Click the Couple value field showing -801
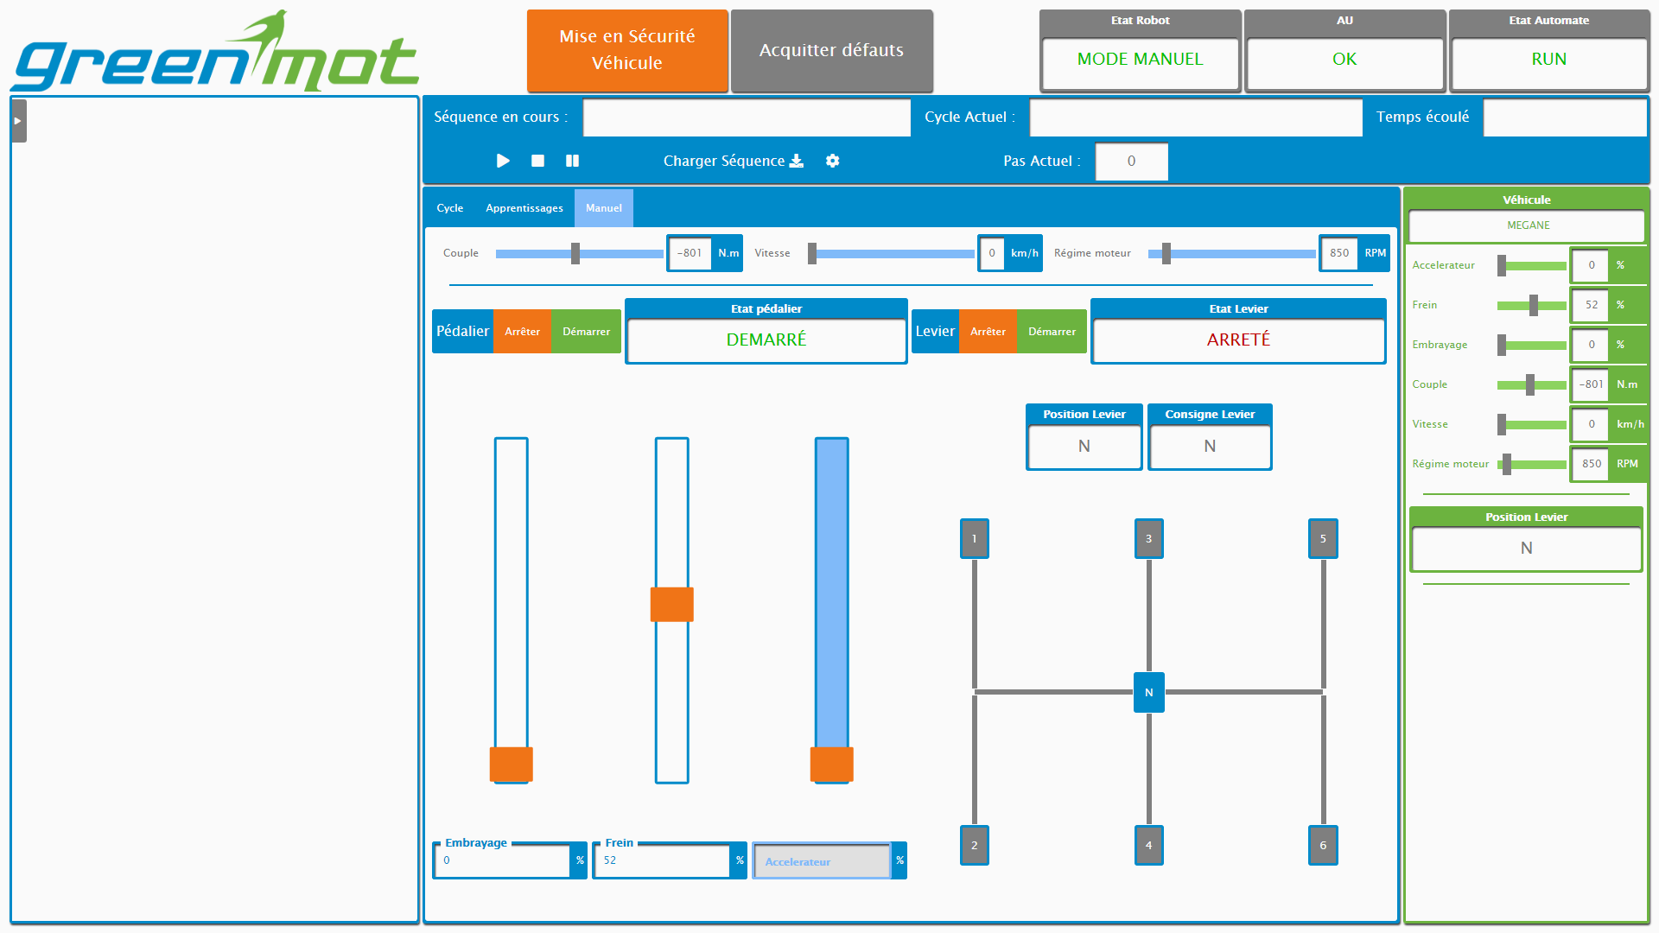Screen dimensions: 1659x933 [x=690, y=253]
